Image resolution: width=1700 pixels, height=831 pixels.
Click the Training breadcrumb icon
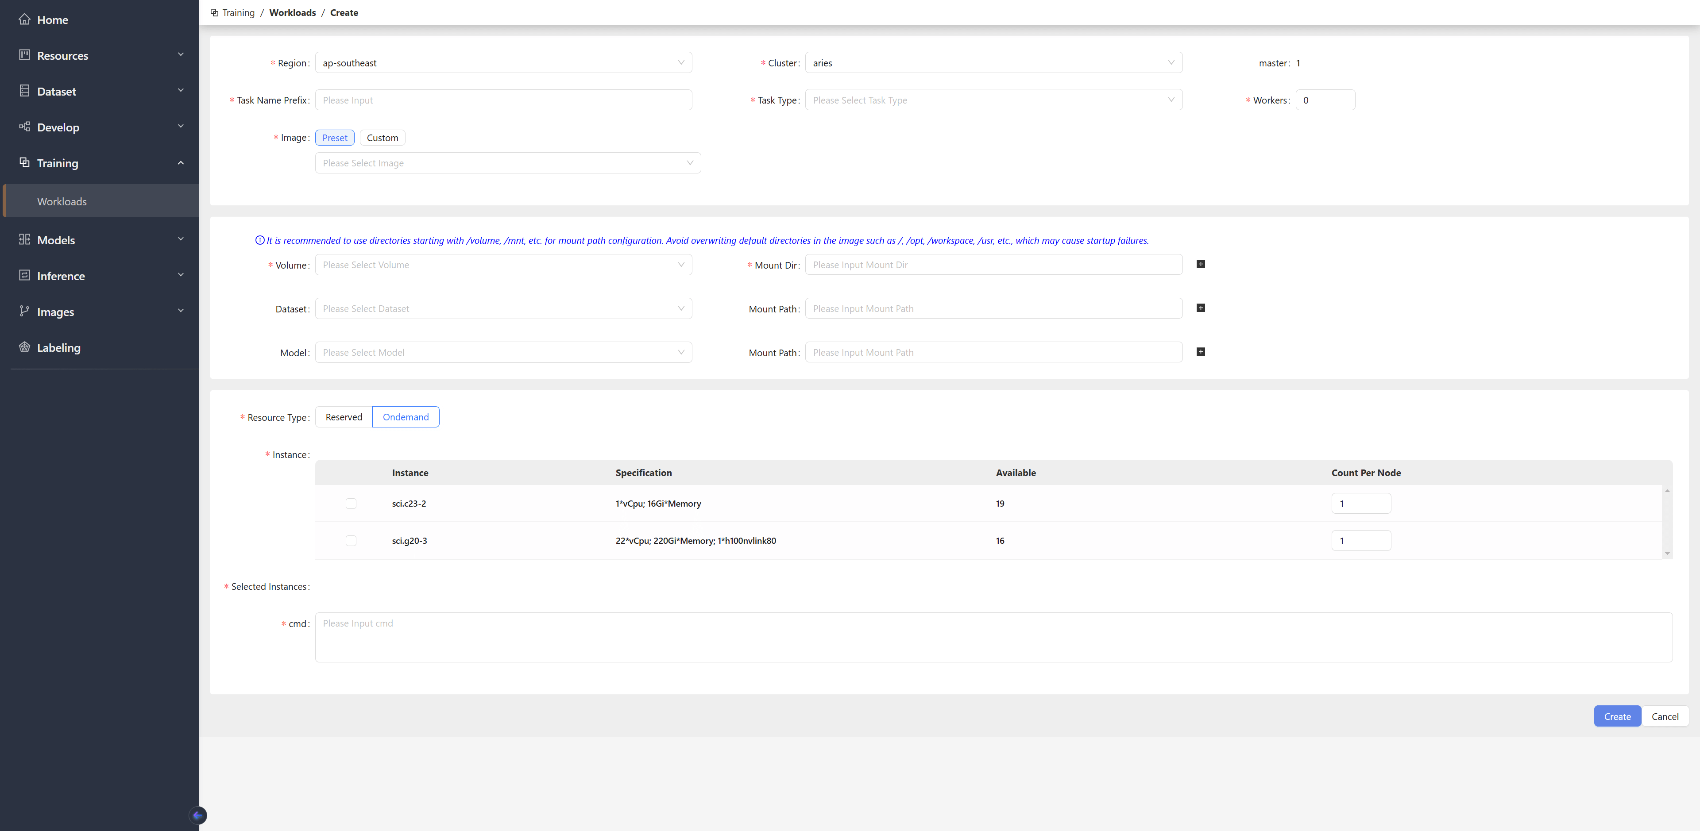click(214, 12)
